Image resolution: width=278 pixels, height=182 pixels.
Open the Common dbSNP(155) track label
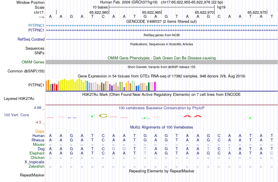pyautogui.click(x=26, y=71)
